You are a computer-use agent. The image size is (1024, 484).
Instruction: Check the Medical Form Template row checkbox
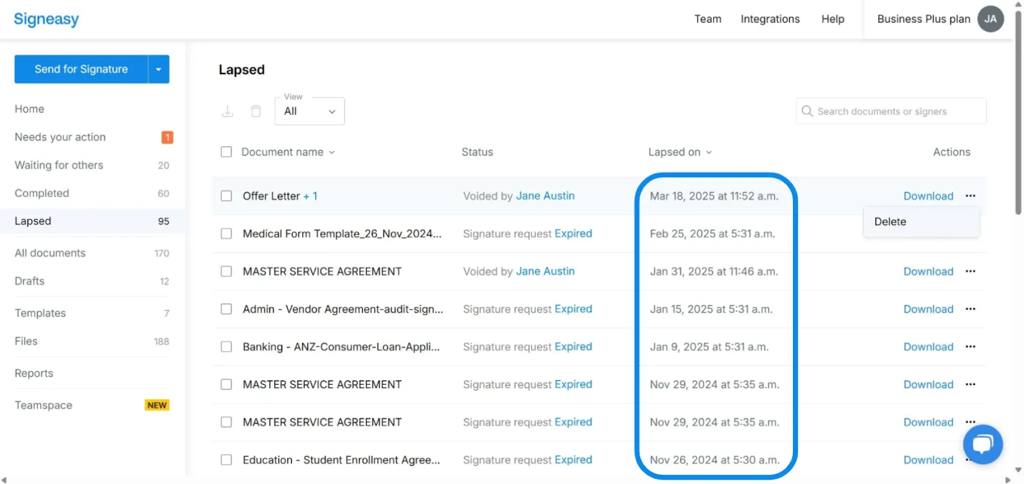226,233
